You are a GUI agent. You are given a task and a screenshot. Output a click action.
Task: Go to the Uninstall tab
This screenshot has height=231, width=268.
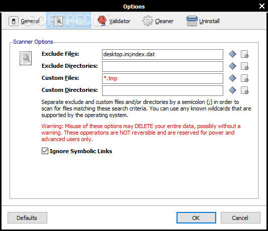tap(203, 21)
